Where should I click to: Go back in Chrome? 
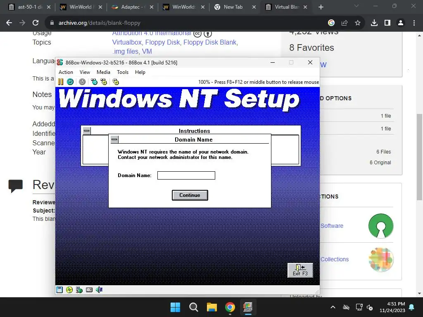point(9,23)
